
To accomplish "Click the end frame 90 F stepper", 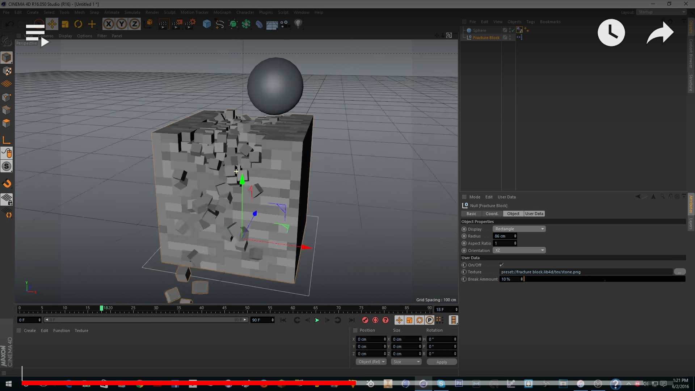I will [x=273, y=320].
